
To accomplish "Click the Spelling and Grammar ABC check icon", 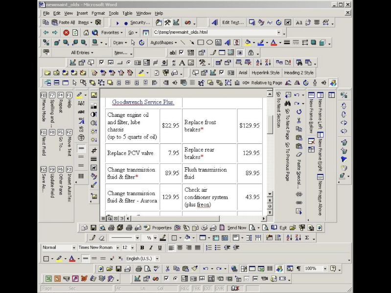I will (156, 269).
